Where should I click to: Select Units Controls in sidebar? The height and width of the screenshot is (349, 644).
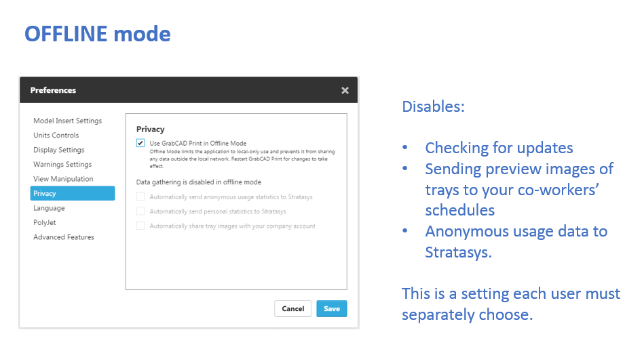coord(56,136)
